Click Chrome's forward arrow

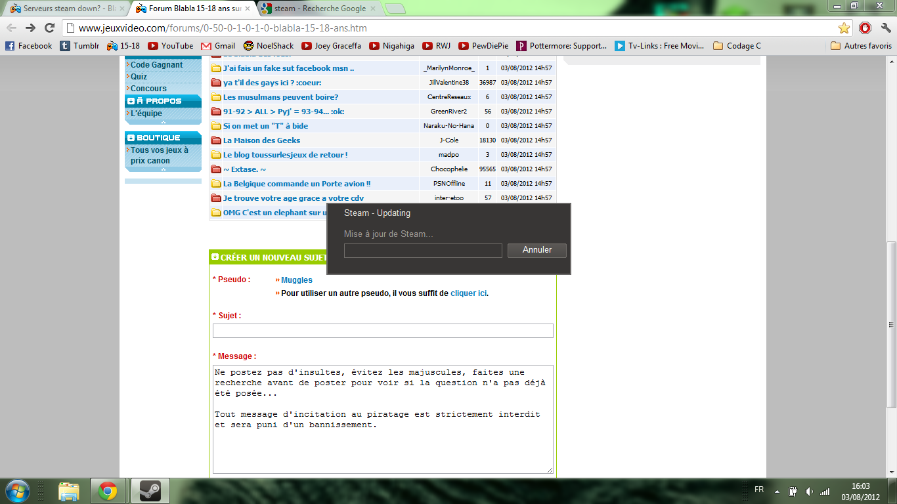[30, 28]
